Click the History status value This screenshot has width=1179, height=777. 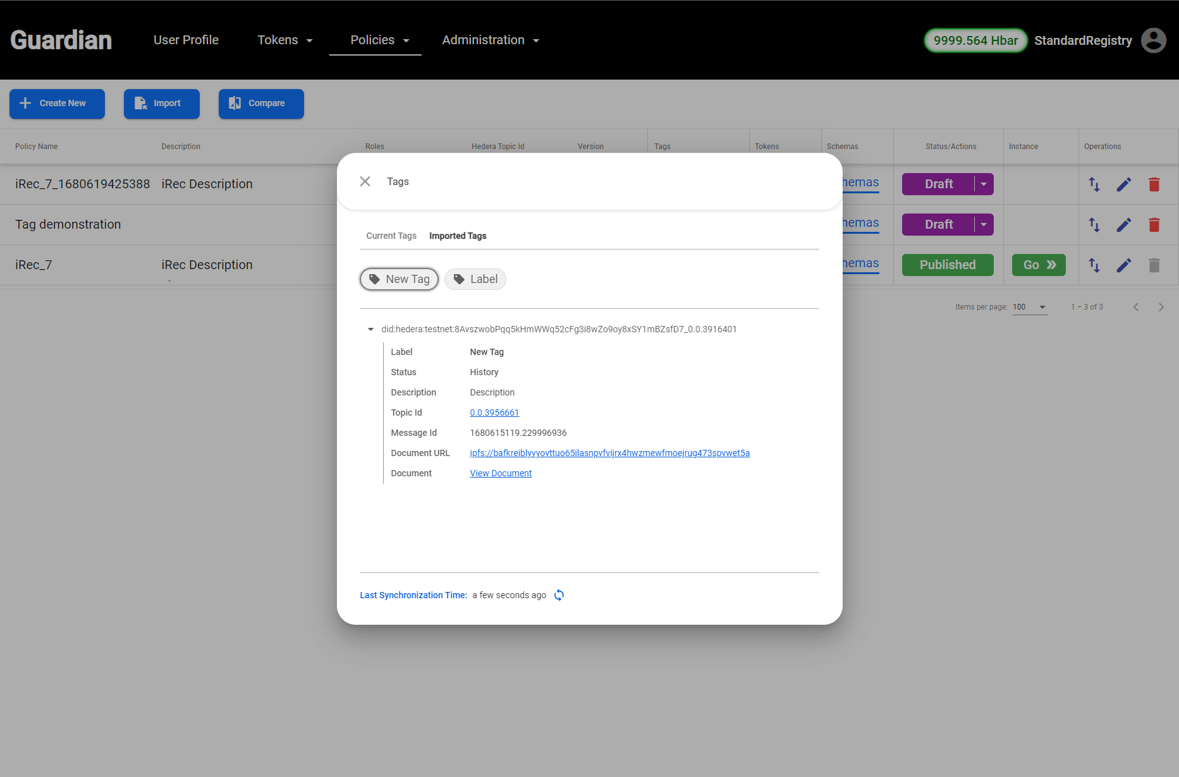click(484, 373)
